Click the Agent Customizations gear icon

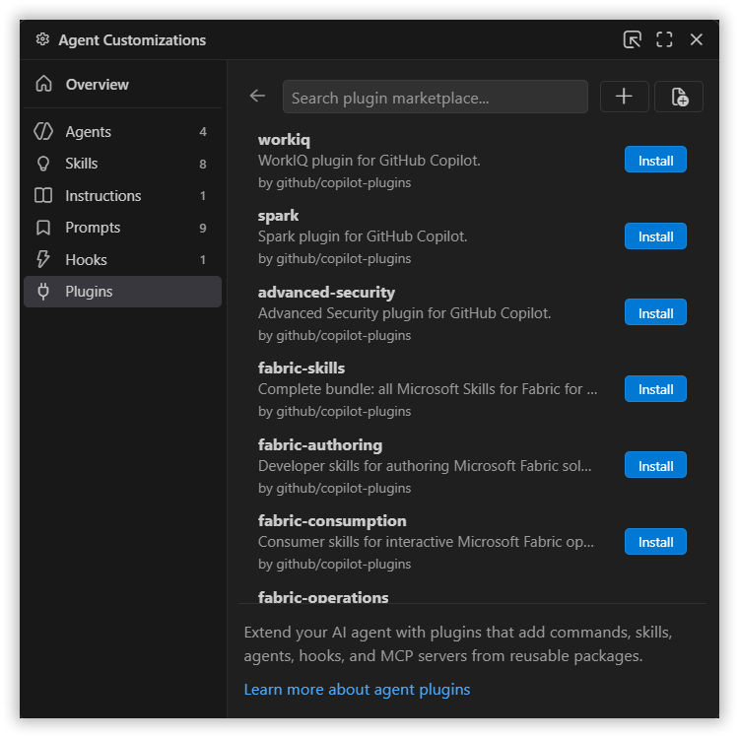(42, 39)
